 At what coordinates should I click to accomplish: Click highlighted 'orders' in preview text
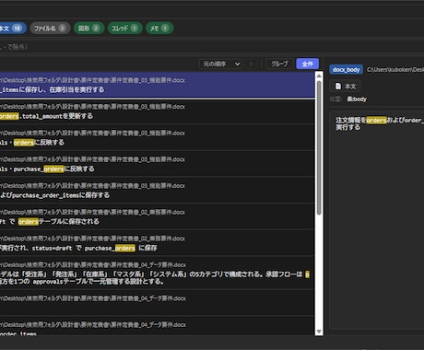click(x=376, y=121)
